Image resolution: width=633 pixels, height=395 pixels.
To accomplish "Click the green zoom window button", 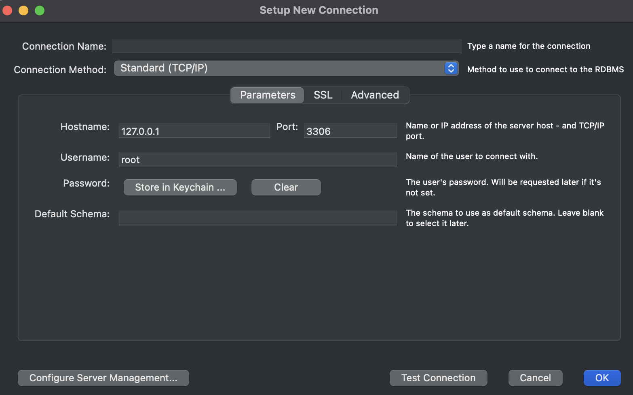I will 40,11.
